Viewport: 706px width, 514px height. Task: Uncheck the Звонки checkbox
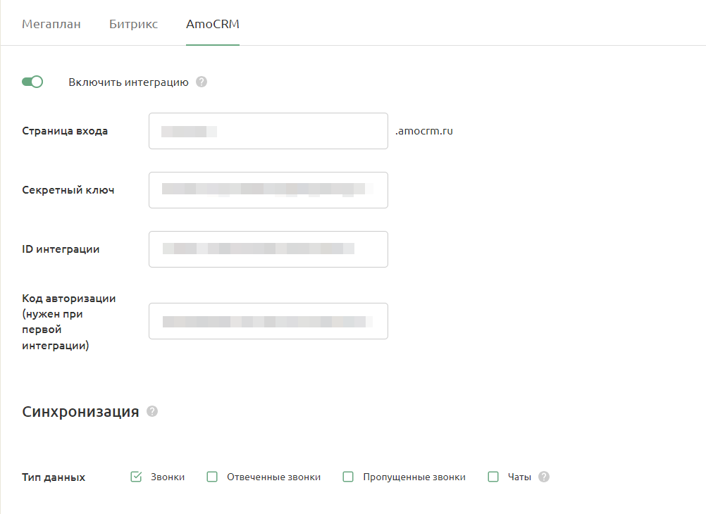click(136, 477)
